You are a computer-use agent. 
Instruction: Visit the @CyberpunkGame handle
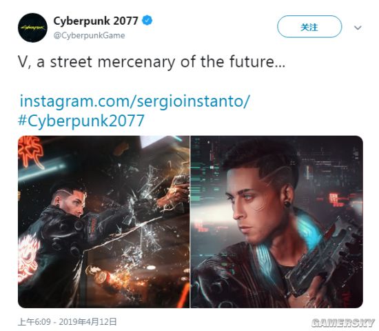[89, 36]
